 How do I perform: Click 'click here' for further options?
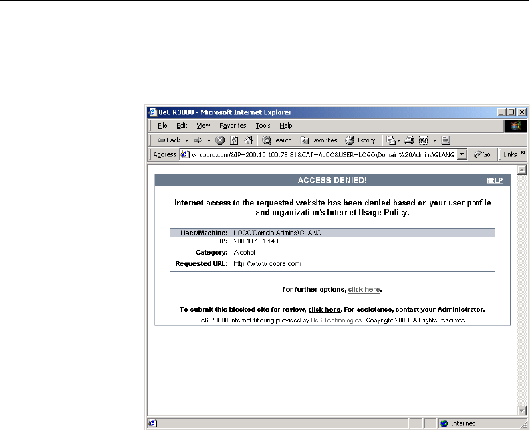coord(364,290)
